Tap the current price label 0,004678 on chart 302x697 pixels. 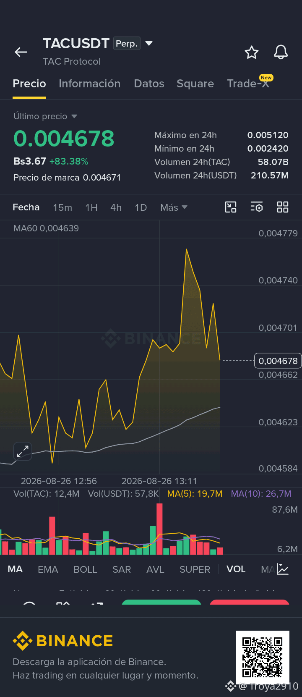(x=278, y=361)
